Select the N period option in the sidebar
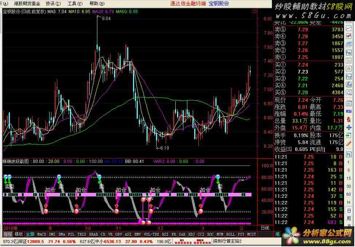This screenshot has width=355, height=247. (349, 202)
